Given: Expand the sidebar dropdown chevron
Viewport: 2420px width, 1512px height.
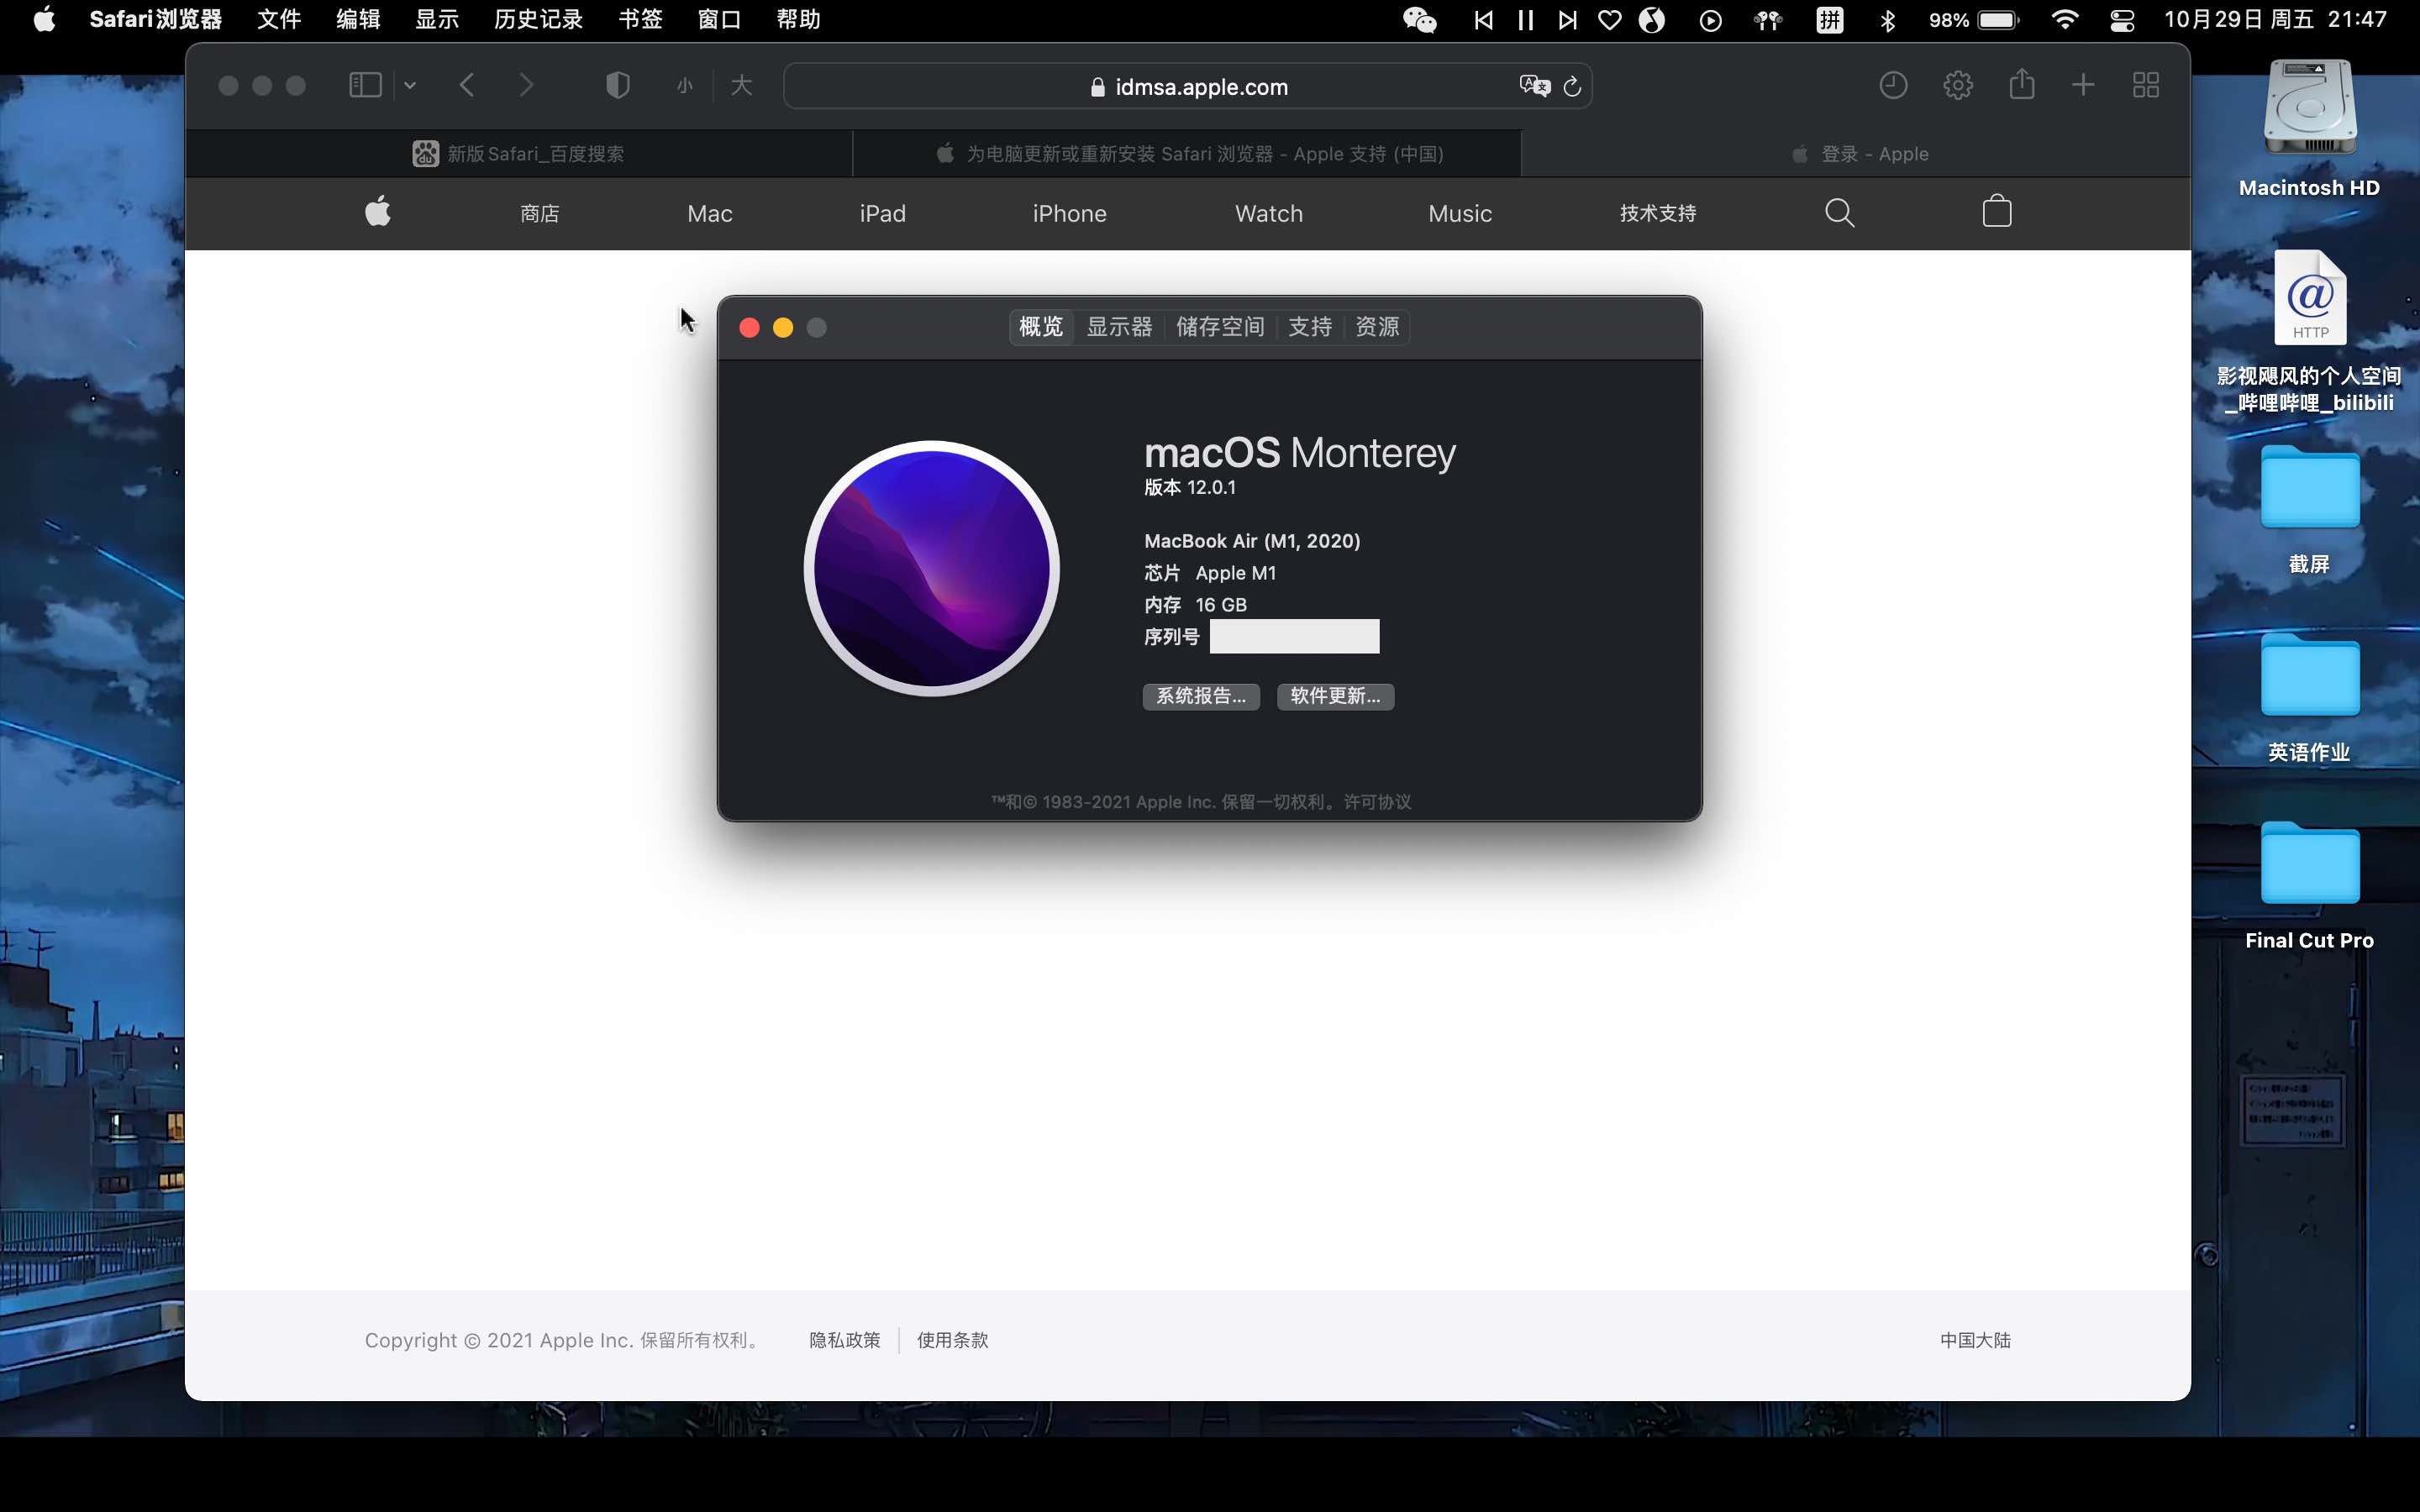Looking at the screenshot, I should [410, 86].
